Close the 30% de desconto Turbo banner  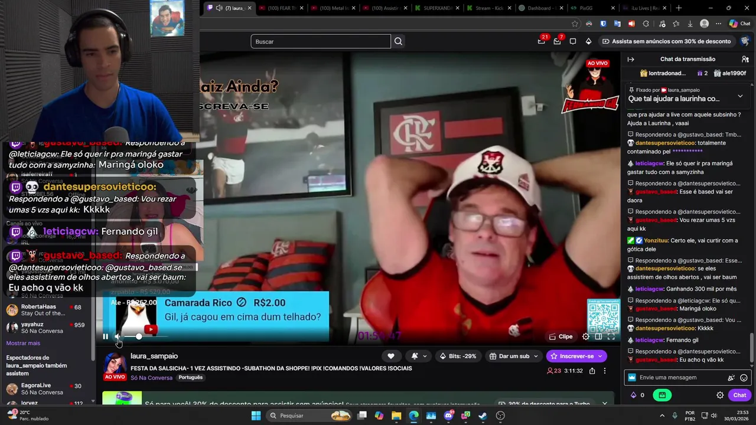604,403
